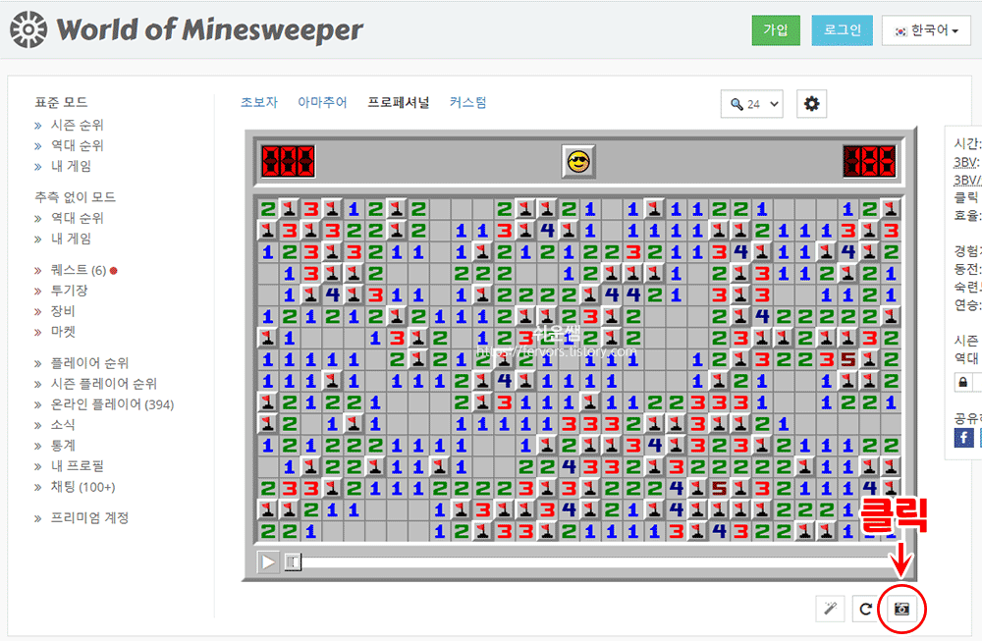Open 내 프로필 link
The width and height of the screenshot is (982, 641).
pos(77,466)
